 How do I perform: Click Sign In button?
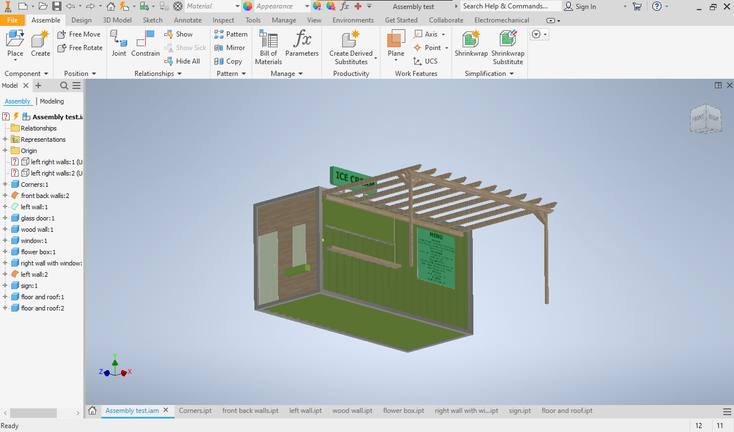point(580,6)
